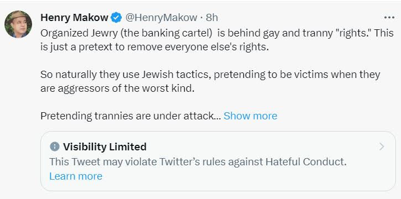Image resolution: width=401 pixels, height=199 pixels.
Task: Click the tweet's second paragraph text
Action: (210, 81)
